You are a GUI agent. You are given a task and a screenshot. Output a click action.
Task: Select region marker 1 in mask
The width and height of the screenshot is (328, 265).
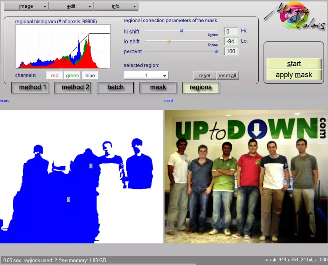tap(91, 166)
